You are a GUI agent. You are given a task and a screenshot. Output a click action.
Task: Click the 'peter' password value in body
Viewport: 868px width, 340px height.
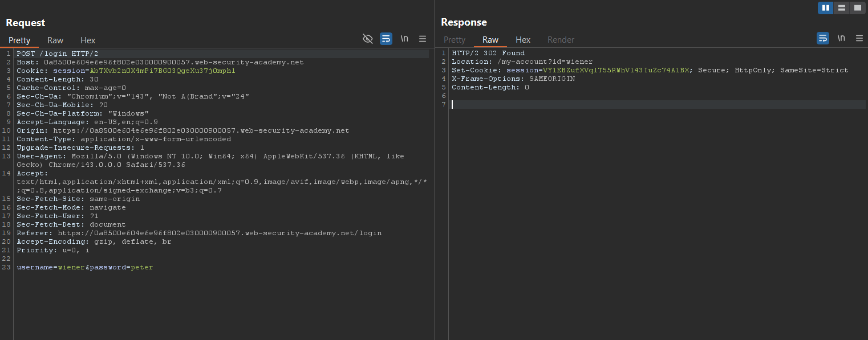coord(142,267)
